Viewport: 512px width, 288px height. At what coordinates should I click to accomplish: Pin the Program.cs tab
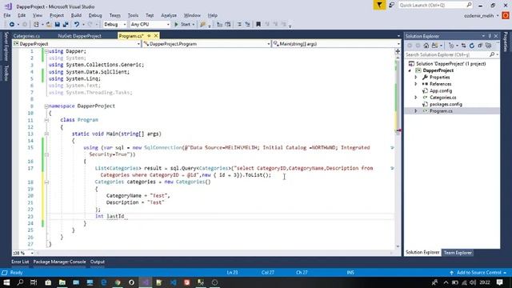point(149,36)
